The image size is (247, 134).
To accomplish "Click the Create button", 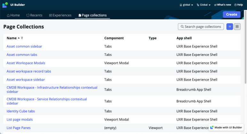I will pyautogui.click(x=232, y=14).
